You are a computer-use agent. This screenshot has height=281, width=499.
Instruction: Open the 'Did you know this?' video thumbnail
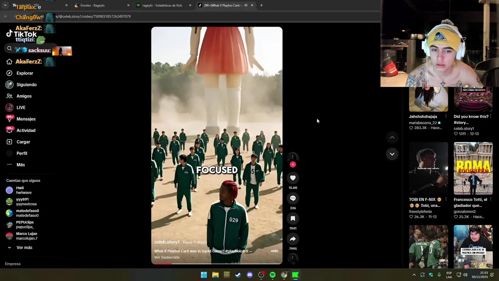click(473, 99)
